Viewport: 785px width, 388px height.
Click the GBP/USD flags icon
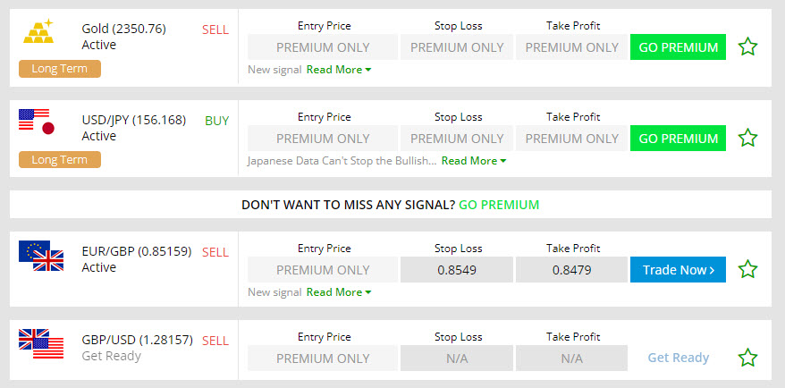click(x=41, y=343)
